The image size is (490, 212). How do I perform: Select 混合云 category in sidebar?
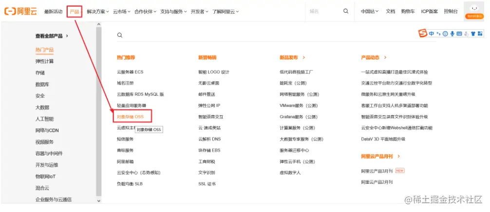point(42,188)
